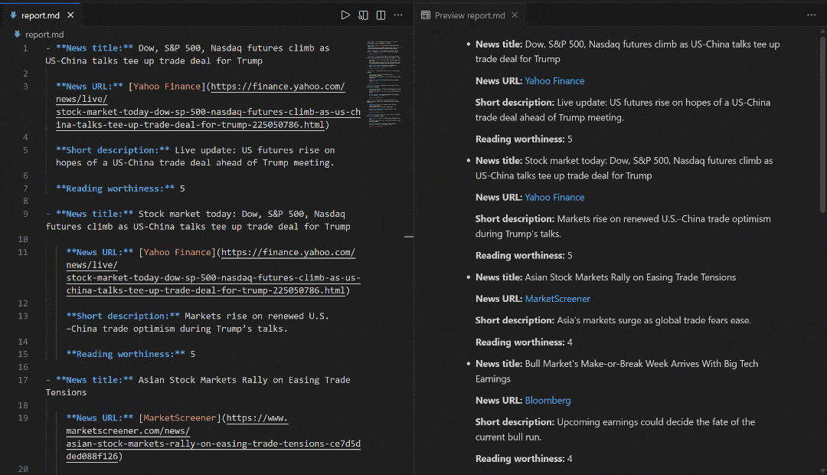
Task: Follow the MarketScreener link
Action: pos(557,299)
